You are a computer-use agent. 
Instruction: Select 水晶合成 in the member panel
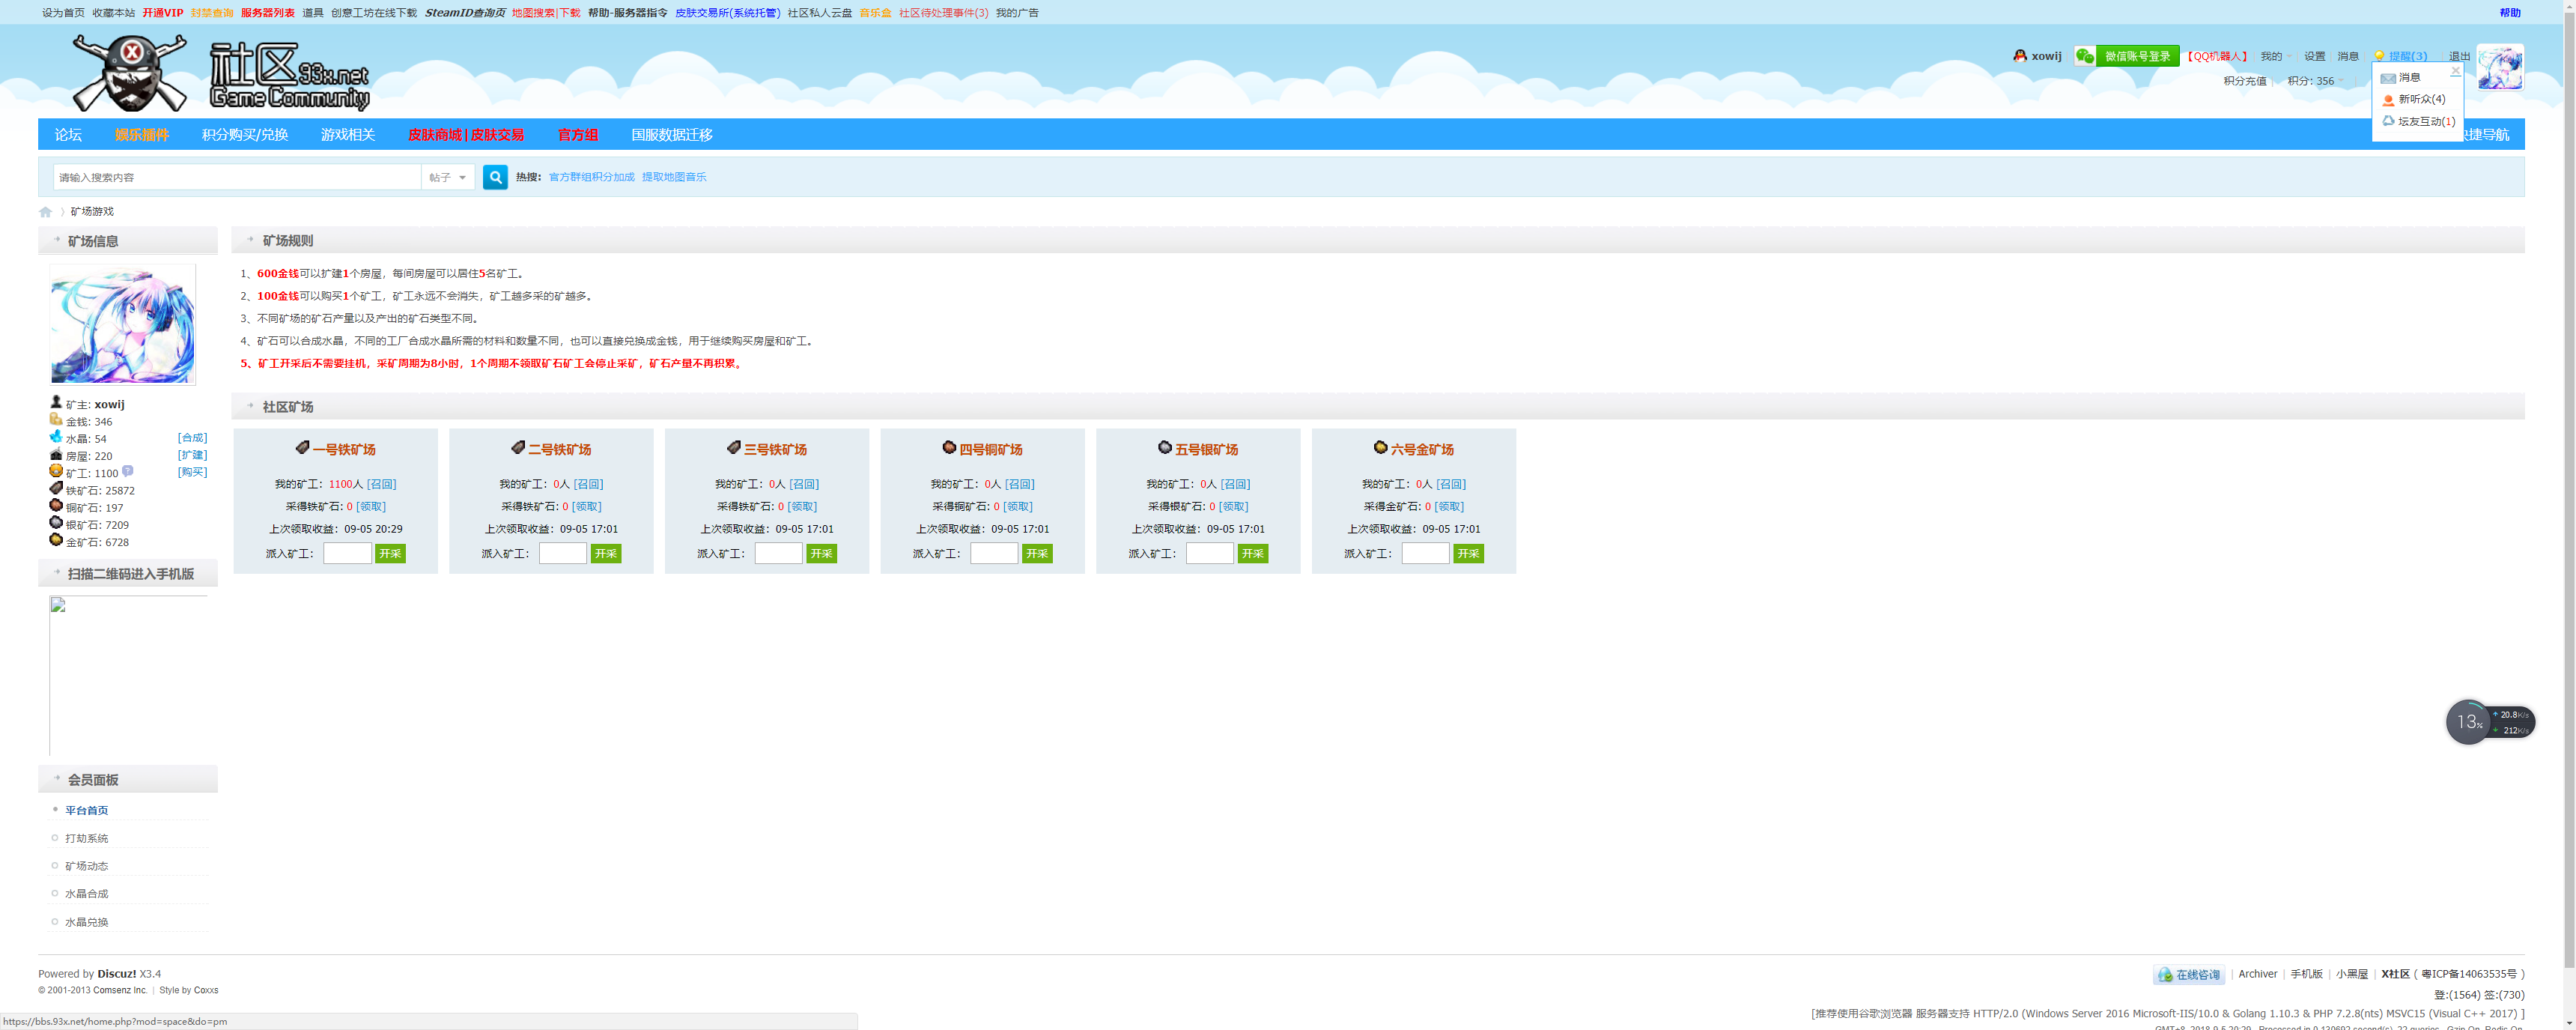[x=86, y=894]
